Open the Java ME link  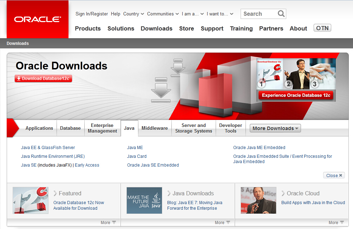(x=135, y=148)
